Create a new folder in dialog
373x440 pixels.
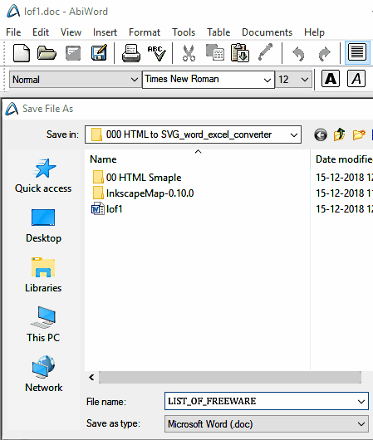[x=359, y=134]
